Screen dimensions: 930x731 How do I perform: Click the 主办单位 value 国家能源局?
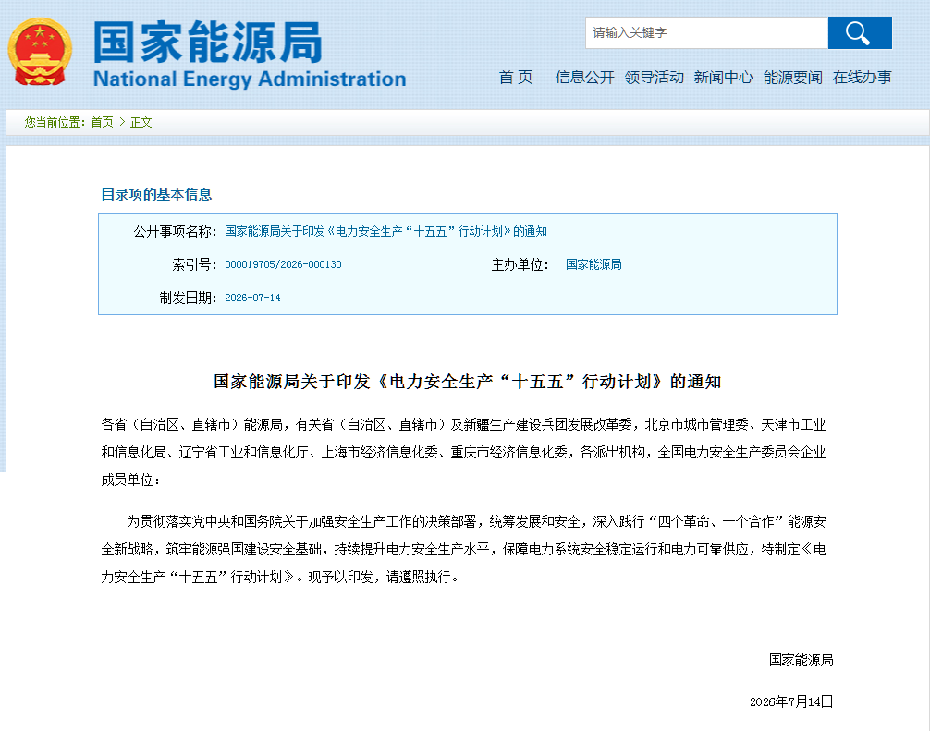593,264
